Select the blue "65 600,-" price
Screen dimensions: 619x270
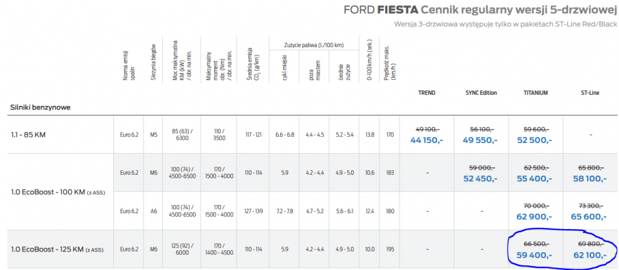pos(590,216)
